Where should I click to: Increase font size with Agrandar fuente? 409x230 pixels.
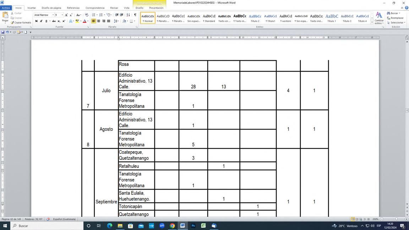(66, 15)
